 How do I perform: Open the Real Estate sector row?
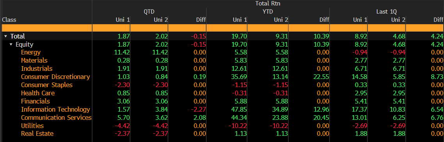(x=37, y=134)
